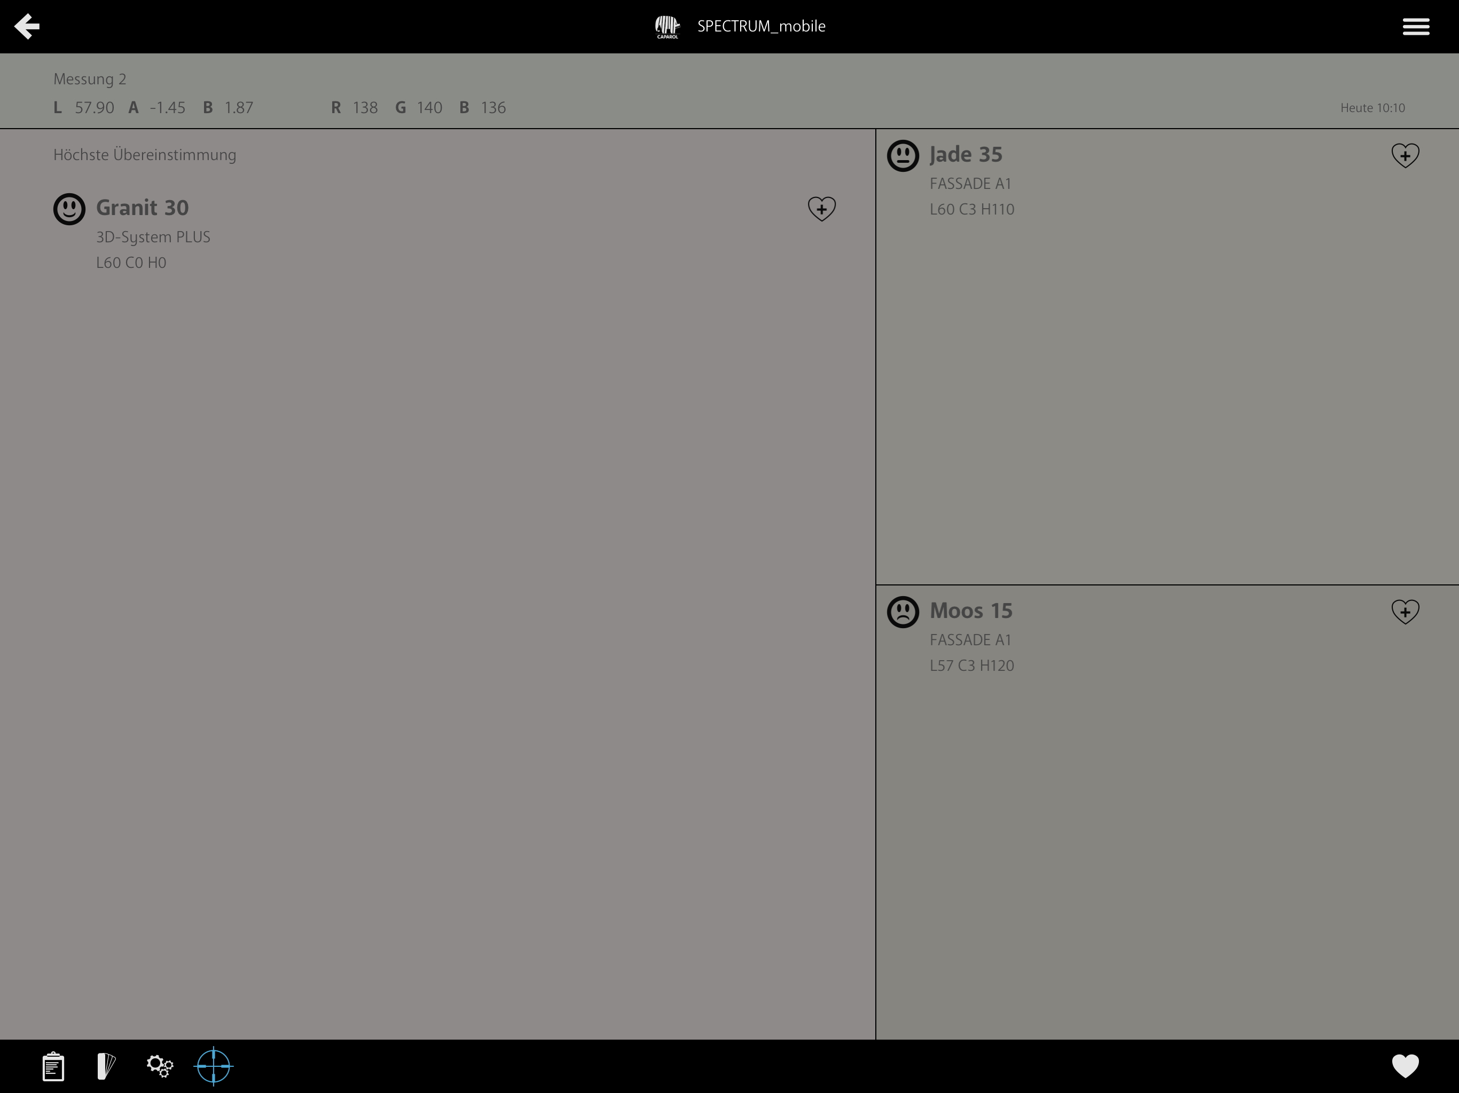Click the L60 C3 H110 value
The height and width of the screenshot is (1093, 1459).
[x=971, y=209]
